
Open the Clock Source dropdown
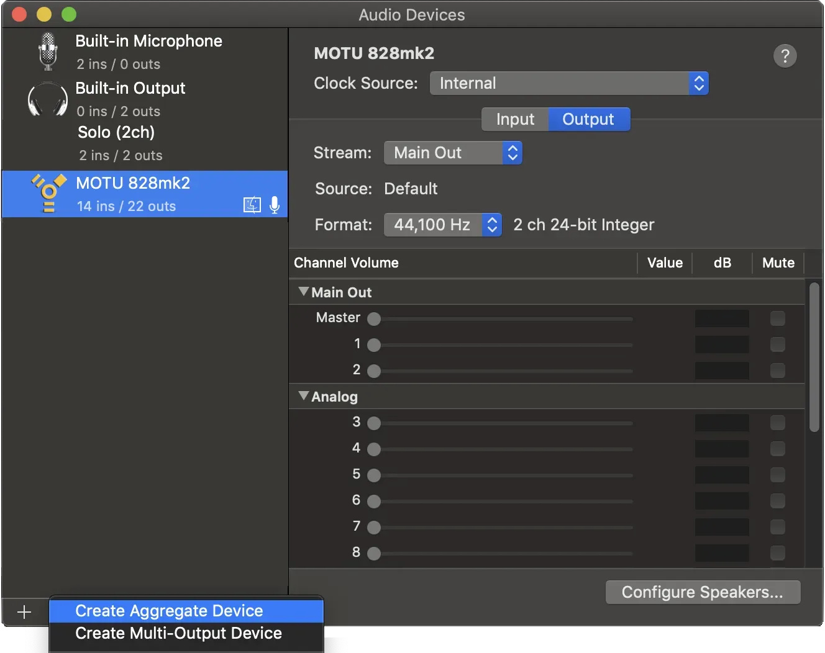pos(568,83)
